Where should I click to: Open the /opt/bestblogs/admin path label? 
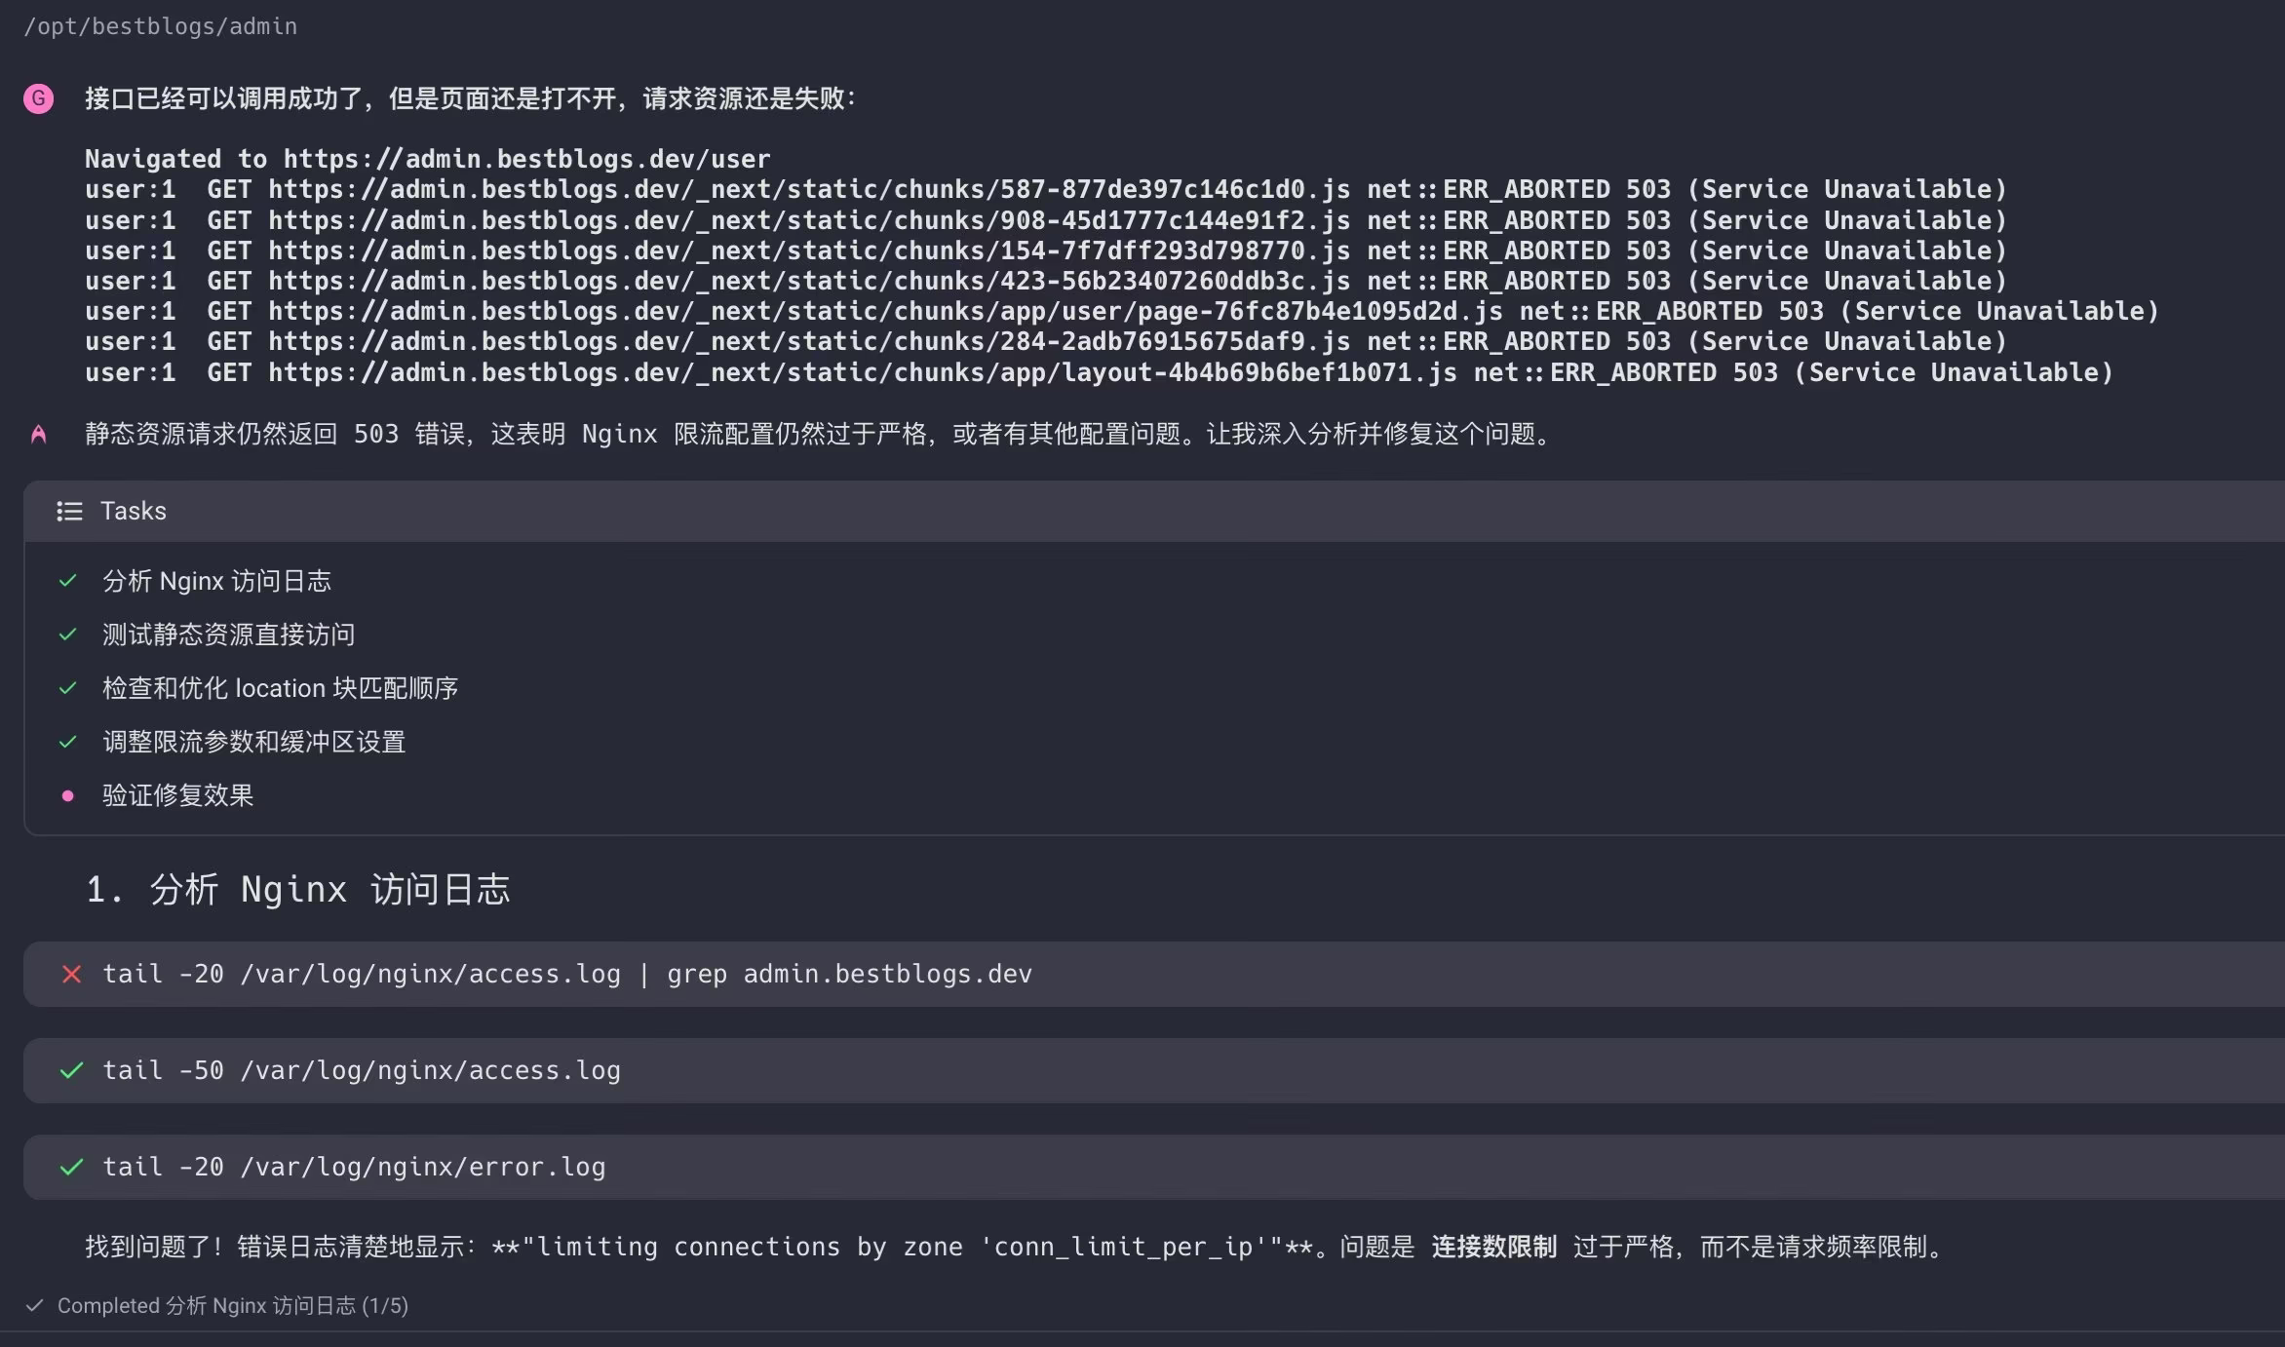click(x=160, y=26)
